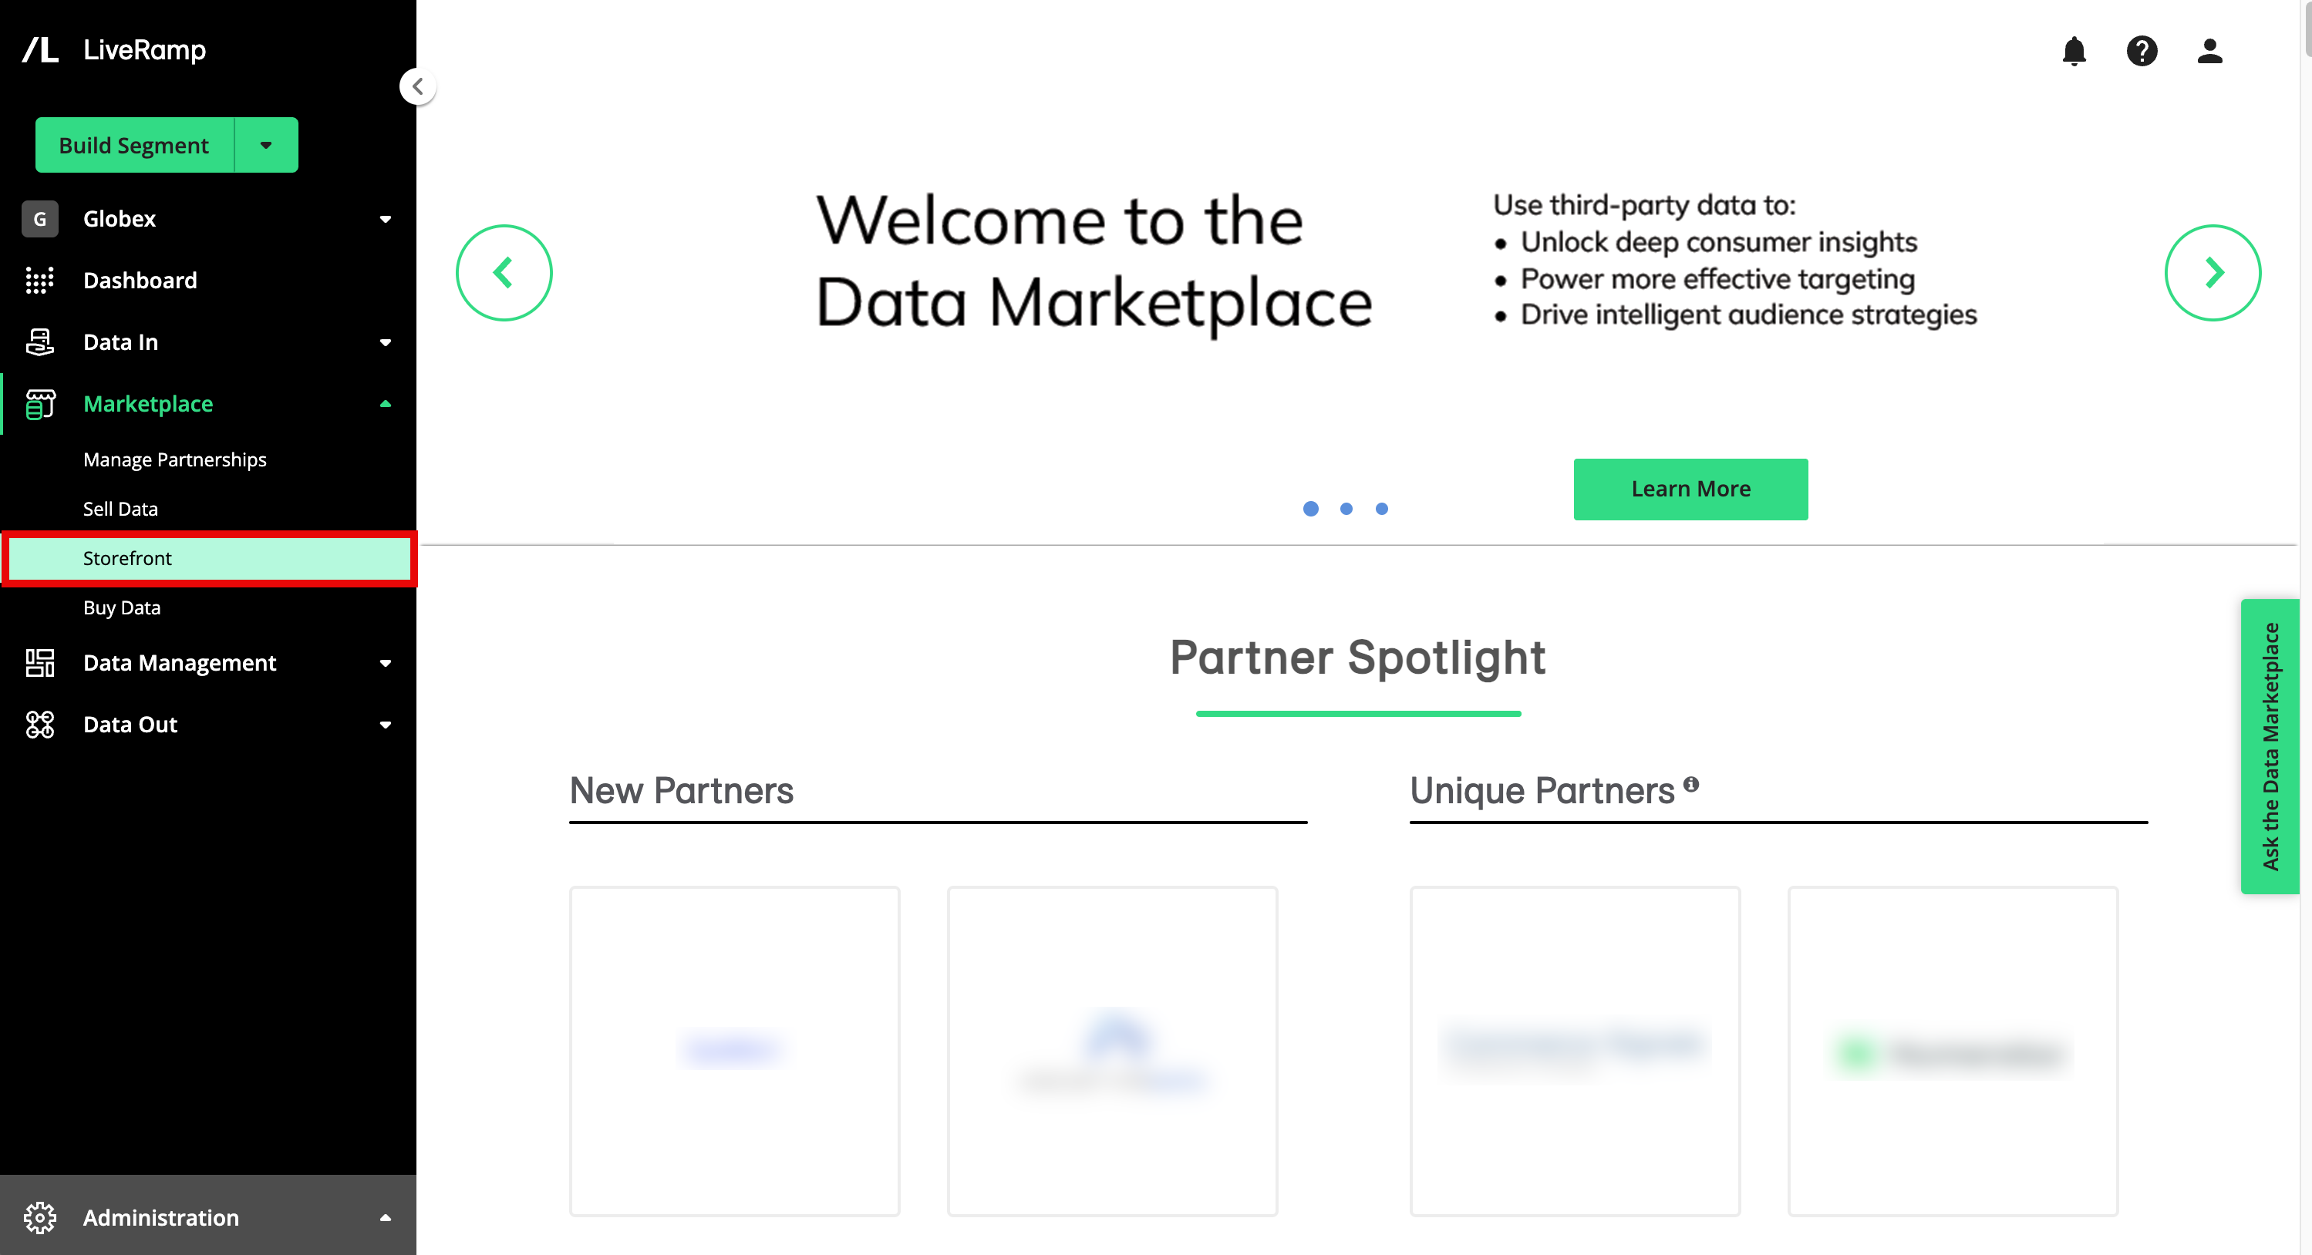Open the Ask the Data Marketplace tab
The image size is (2312, 1255).
[2270, 745]
